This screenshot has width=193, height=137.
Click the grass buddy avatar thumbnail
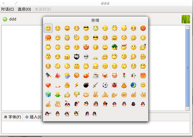186,19
